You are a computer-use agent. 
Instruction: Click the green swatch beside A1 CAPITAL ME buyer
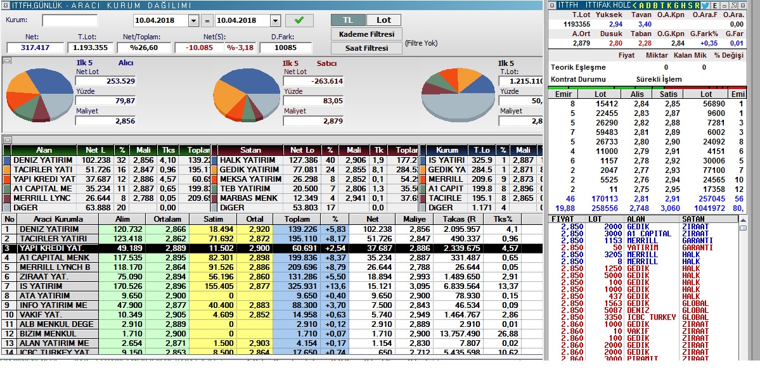pyautogui.click(x=7, y=188)
